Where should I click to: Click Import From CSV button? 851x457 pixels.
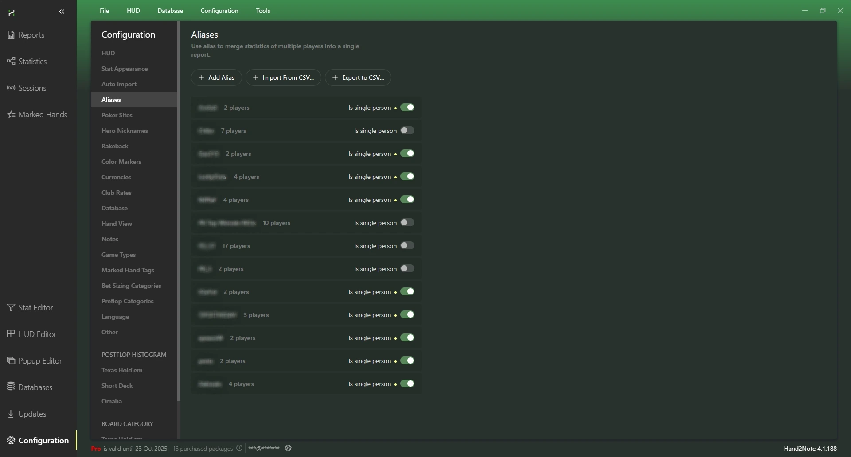pyautogui.click(x=283, y=77)
